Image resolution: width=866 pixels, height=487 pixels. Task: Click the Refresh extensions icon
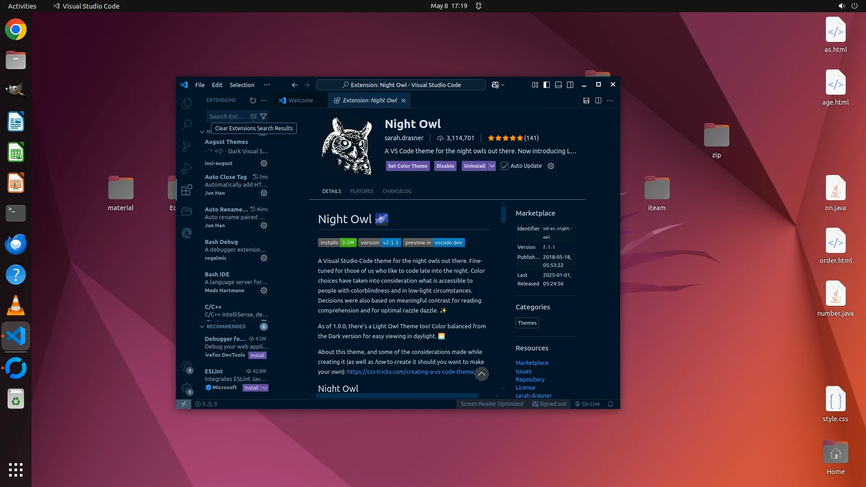(x=253, y=101)
